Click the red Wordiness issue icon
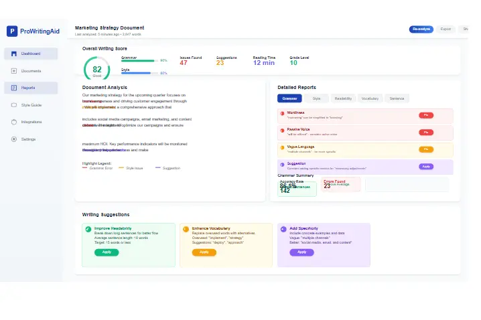 tap(282, 113)
